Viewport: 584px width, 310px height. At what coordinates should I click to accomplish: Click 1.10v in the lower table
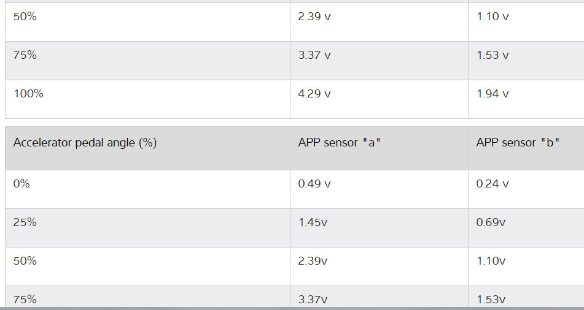point(491,261)
